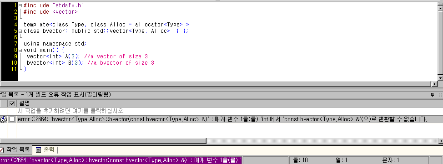
Task: Click the 작업 목록 tab icon
Action: (2, 149)
